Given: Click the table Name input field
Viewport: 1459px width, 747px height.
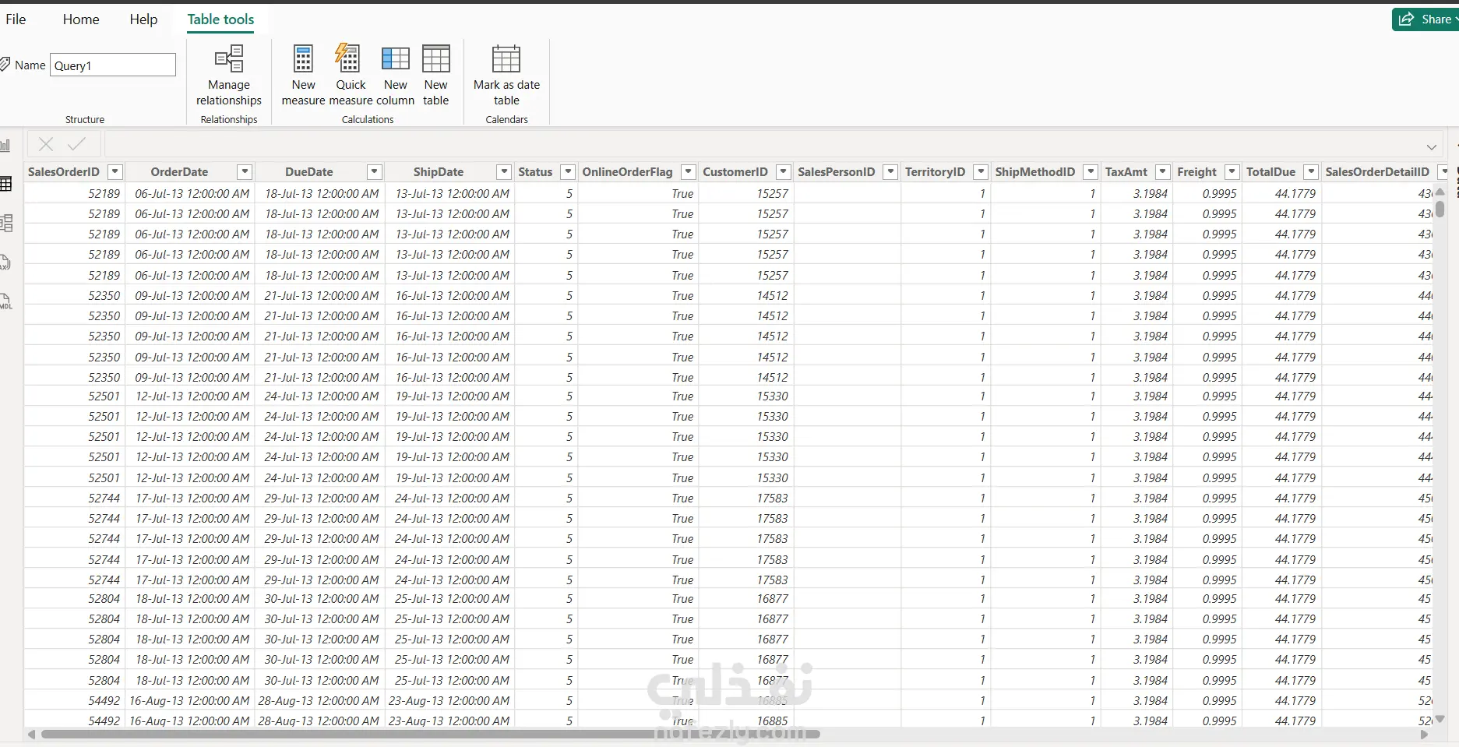Looking at the screenshot, I should 113,65.
